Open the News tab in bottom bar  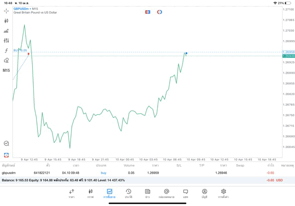click(147, 193)
